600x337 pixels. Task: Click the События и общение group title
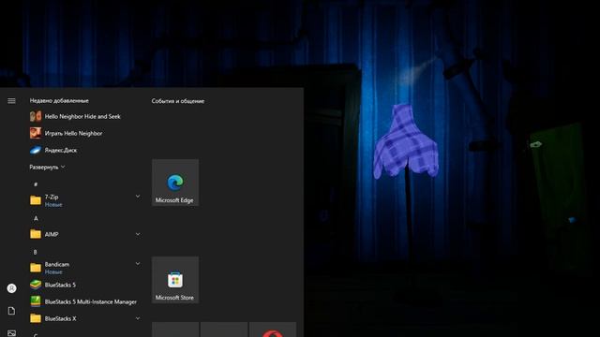tap(178, 101)
